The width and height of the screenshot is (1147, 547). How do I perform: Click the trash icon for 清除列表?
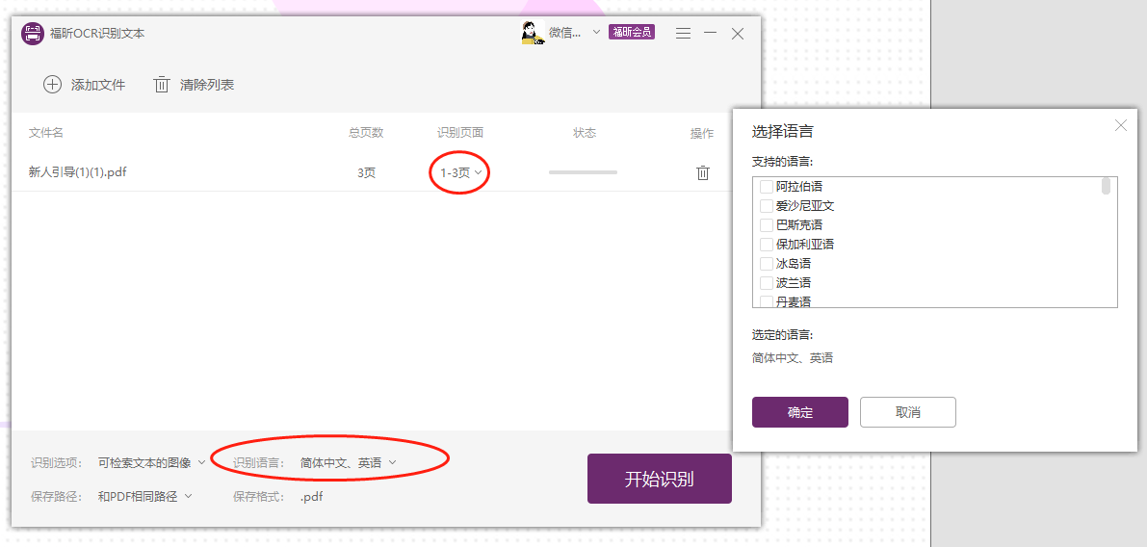[162, 85]
